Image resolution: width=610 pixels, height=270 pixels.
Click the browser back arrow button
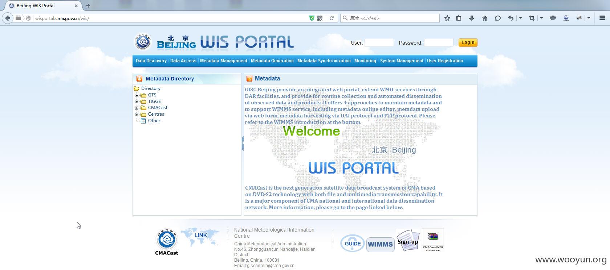coord(8,18)
